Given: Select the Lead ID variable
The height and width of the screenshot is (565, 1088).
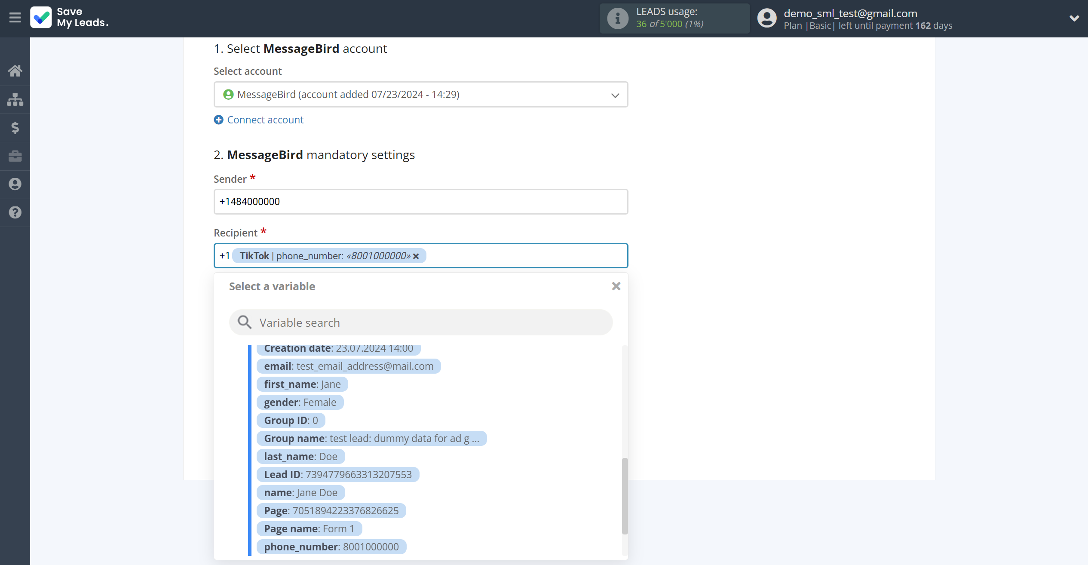Looking at the screenshot, I should (338, 475).
